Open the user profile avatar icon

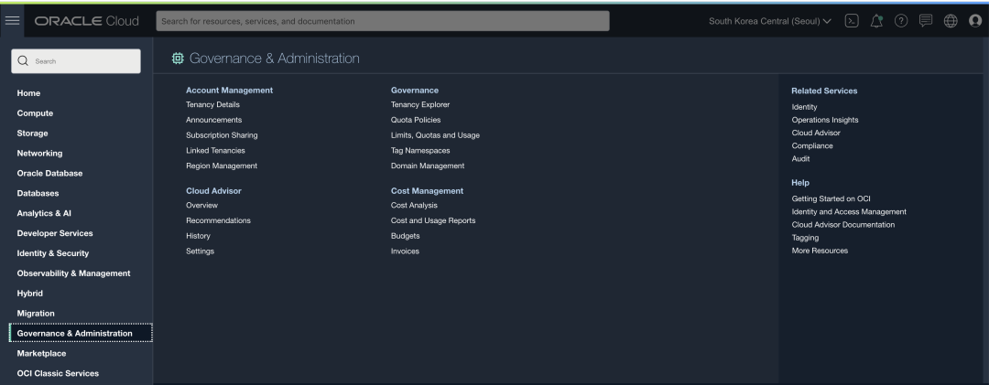coord(975,21)
